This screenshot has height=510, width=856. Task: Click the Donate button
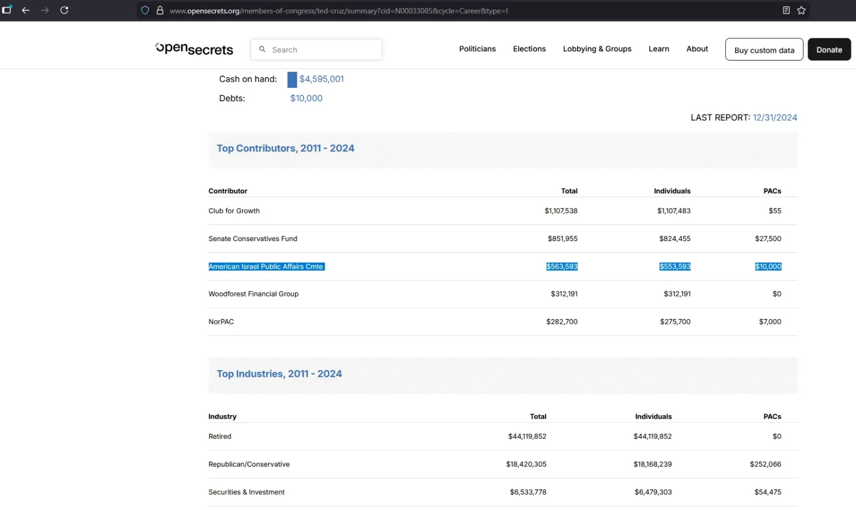pos(829,50)
